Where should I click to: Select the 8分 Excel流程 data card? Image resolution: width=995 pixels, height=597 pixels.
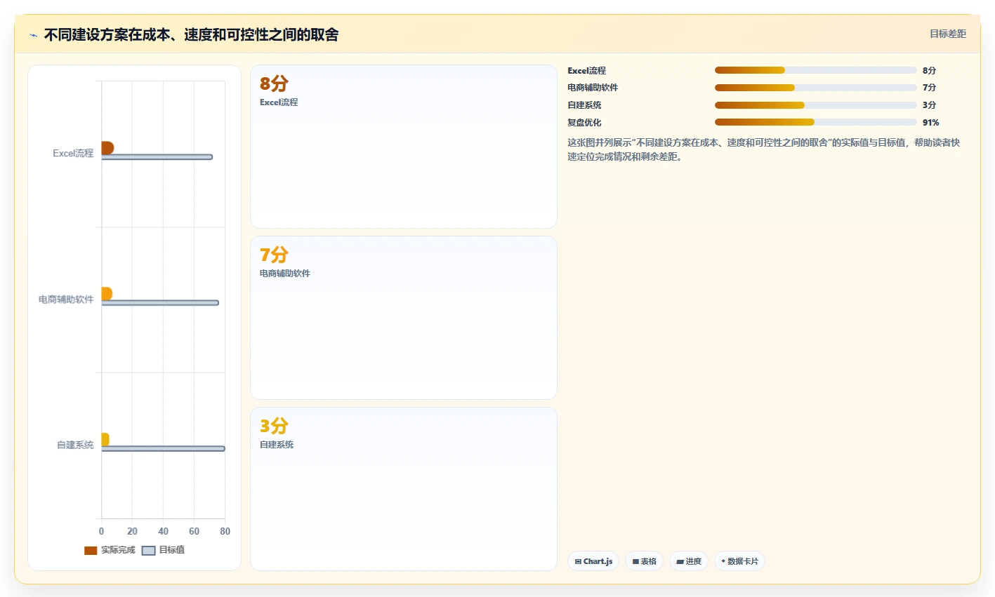coord(404,147)
